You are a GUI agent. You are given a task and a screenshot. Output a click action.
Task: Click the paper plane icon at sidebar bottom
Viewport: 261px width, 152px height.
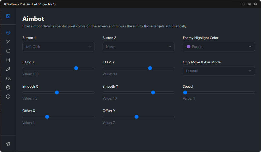tap(8, 144)
